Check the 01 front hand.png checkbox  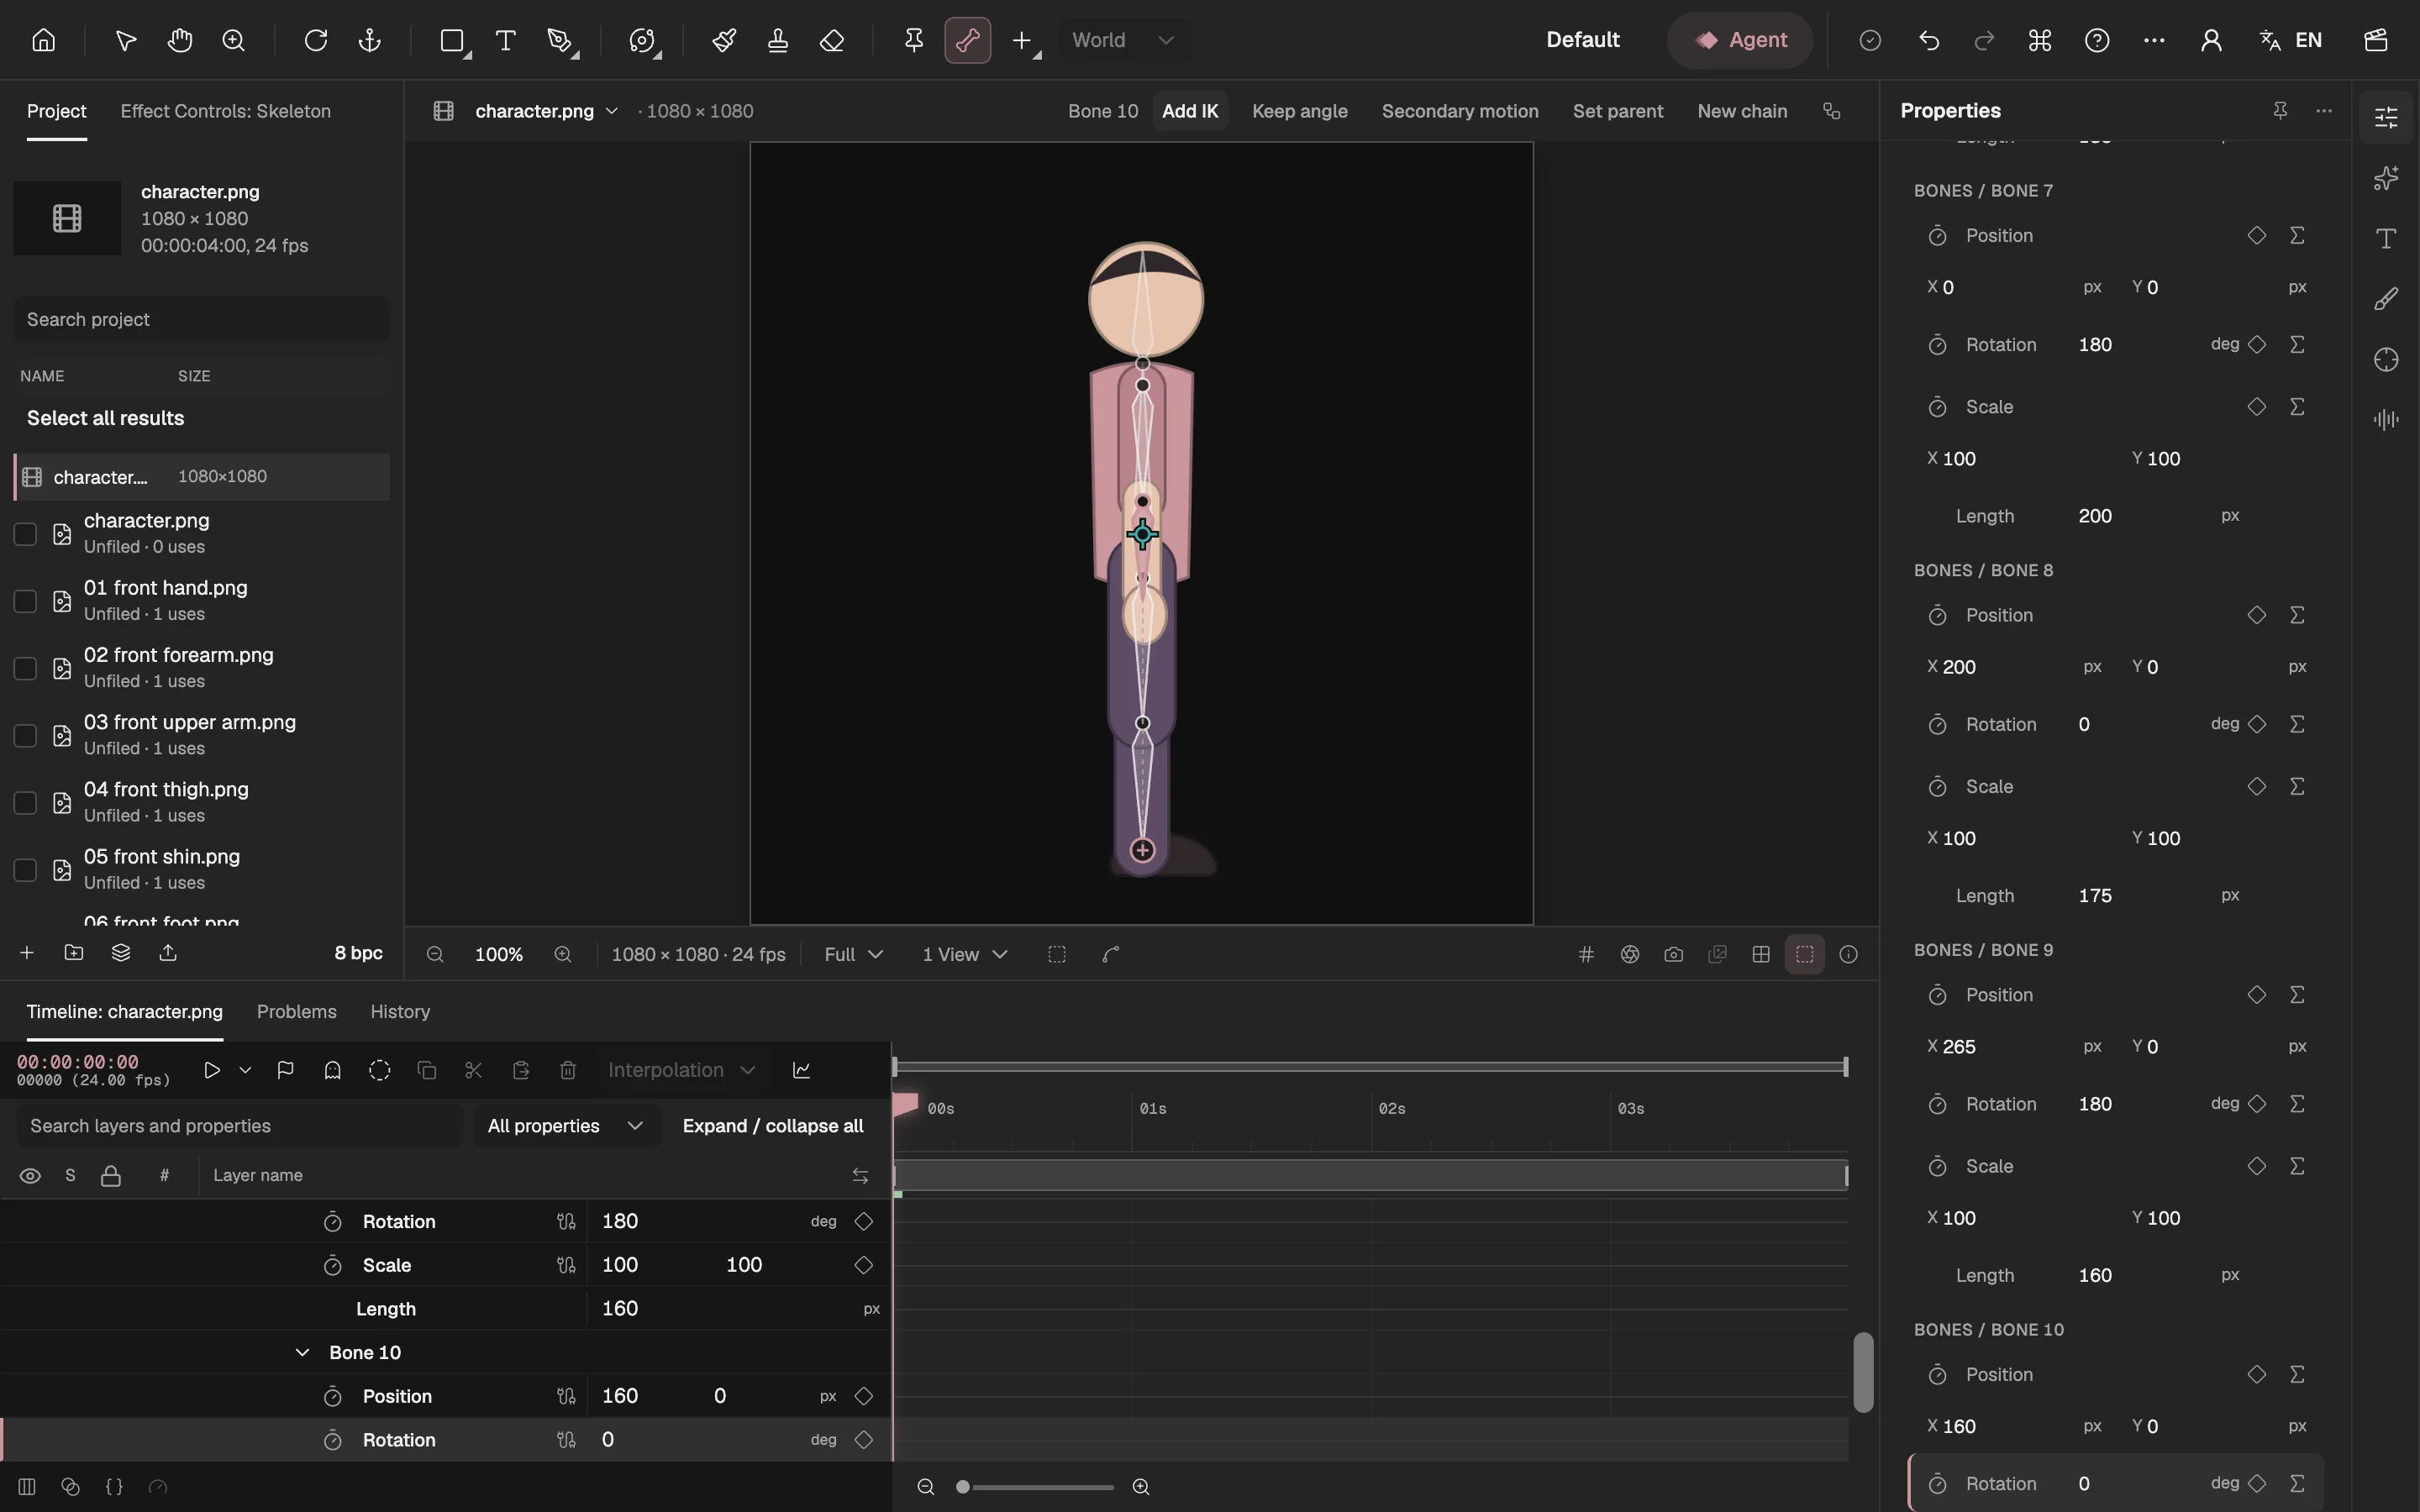[x=25, y=601]
